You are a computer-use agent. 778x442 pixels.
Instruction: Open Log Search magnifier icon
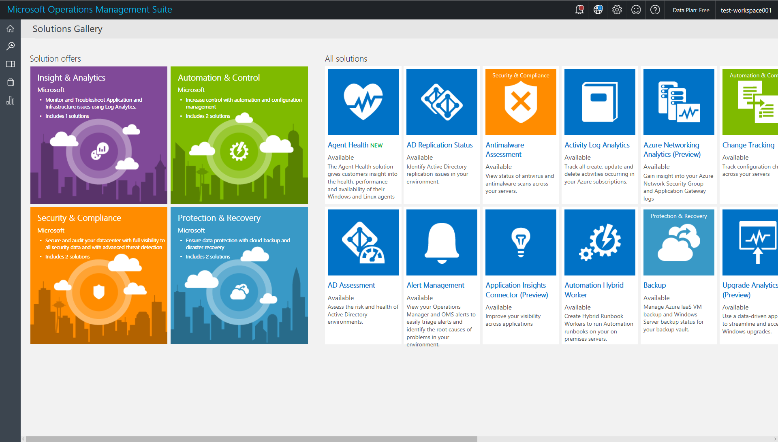pyautogui.click(x=11, y=46)
